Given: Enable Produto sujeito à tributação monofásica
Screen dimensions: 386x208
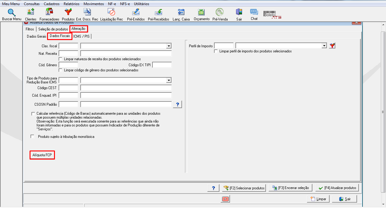Looking at the screenshot, I should 33,137.
